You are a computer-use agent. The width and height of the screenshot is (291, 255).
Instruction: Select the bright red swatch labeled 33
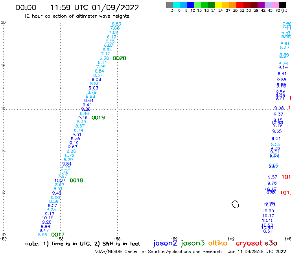(240, 5)
